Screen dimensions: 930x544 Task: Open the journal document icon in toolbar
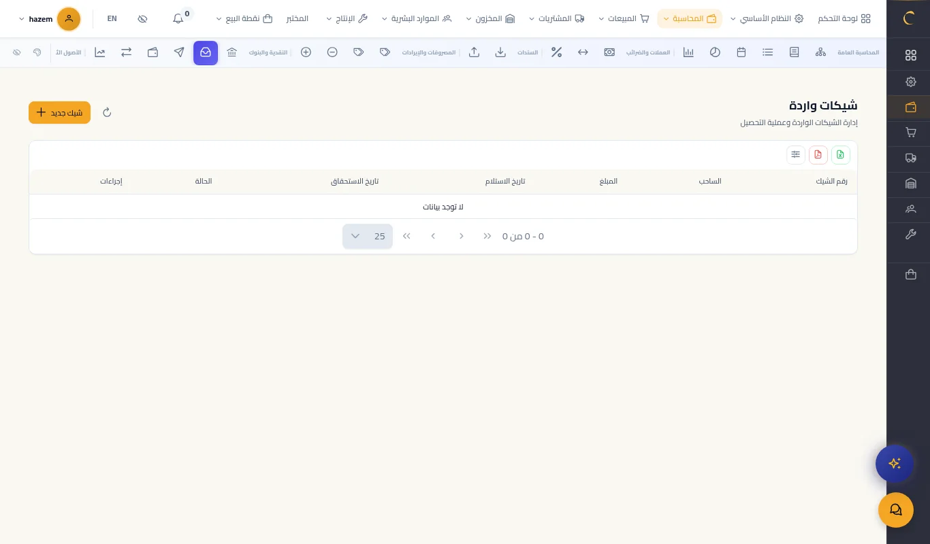tap(794, 52)
